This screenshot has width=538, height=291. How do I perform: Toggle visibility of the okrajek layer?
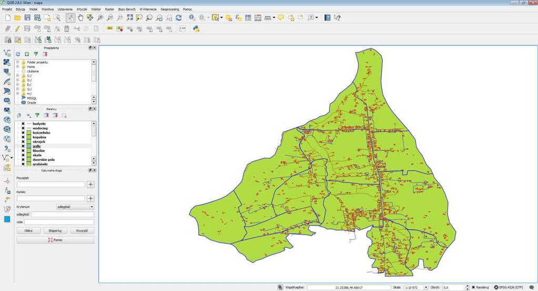[x=23, y=142]
